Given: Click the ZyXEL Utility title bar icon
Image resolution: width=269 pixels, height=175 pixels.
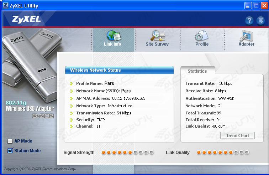Looking at the screenshot, I should [5, 5].
